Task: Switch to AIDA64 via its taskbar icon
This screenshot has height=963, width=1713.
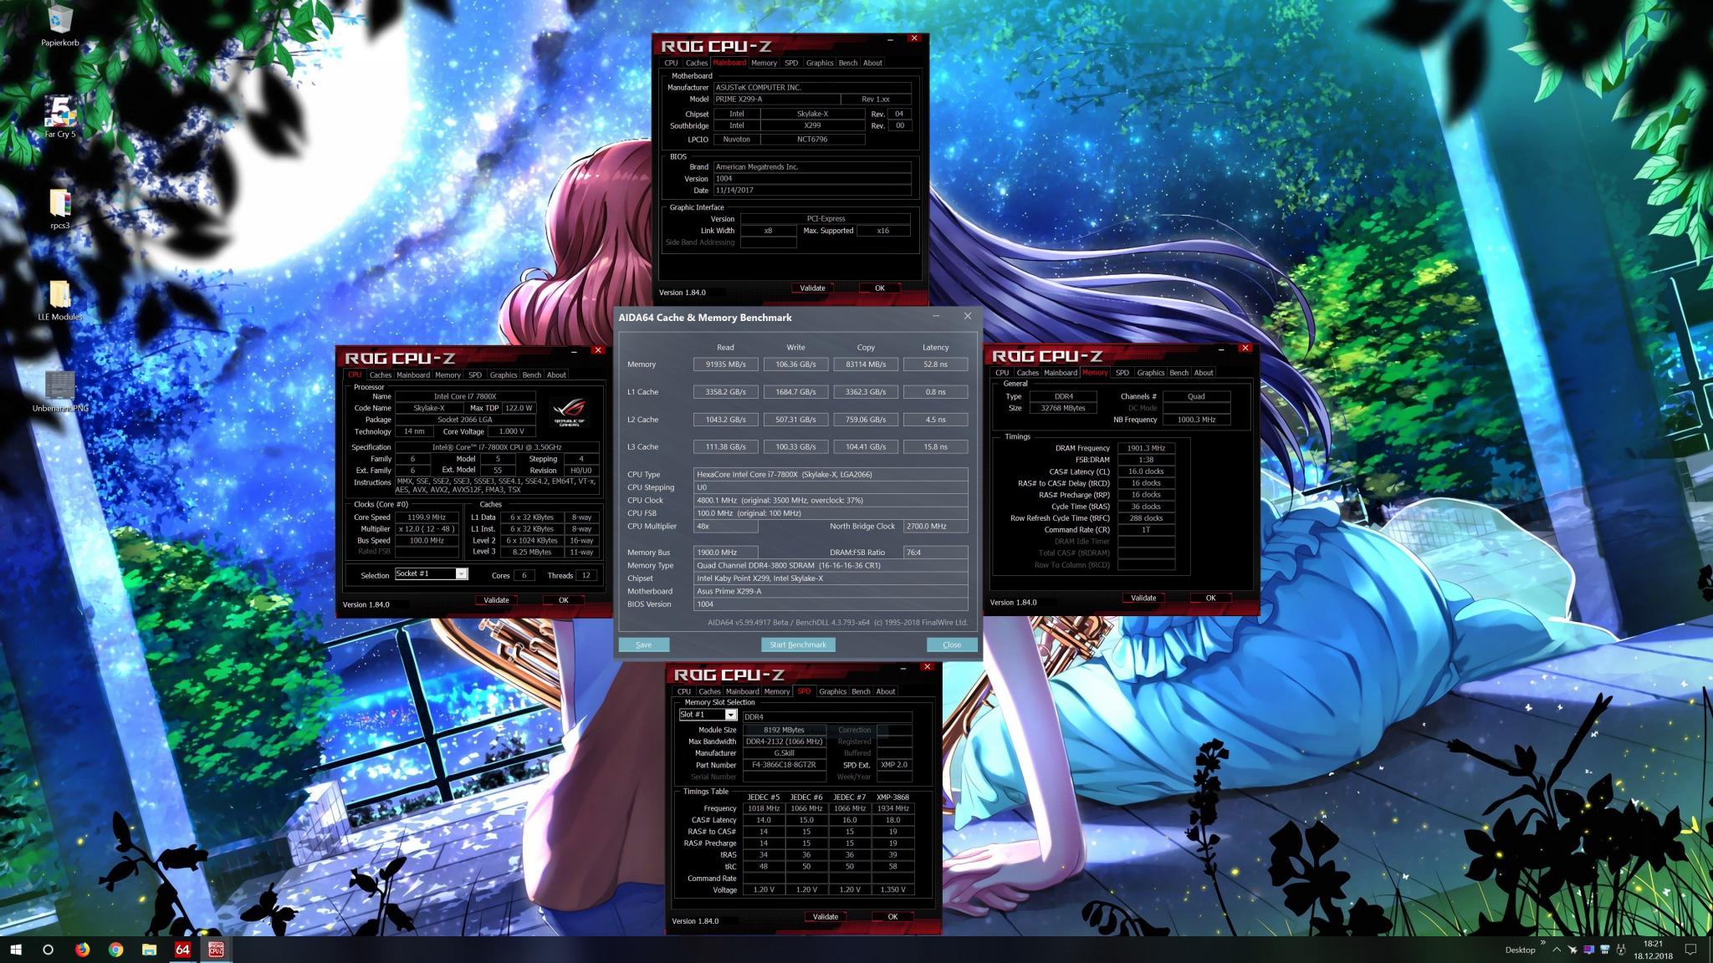Action: click(182, 949)
